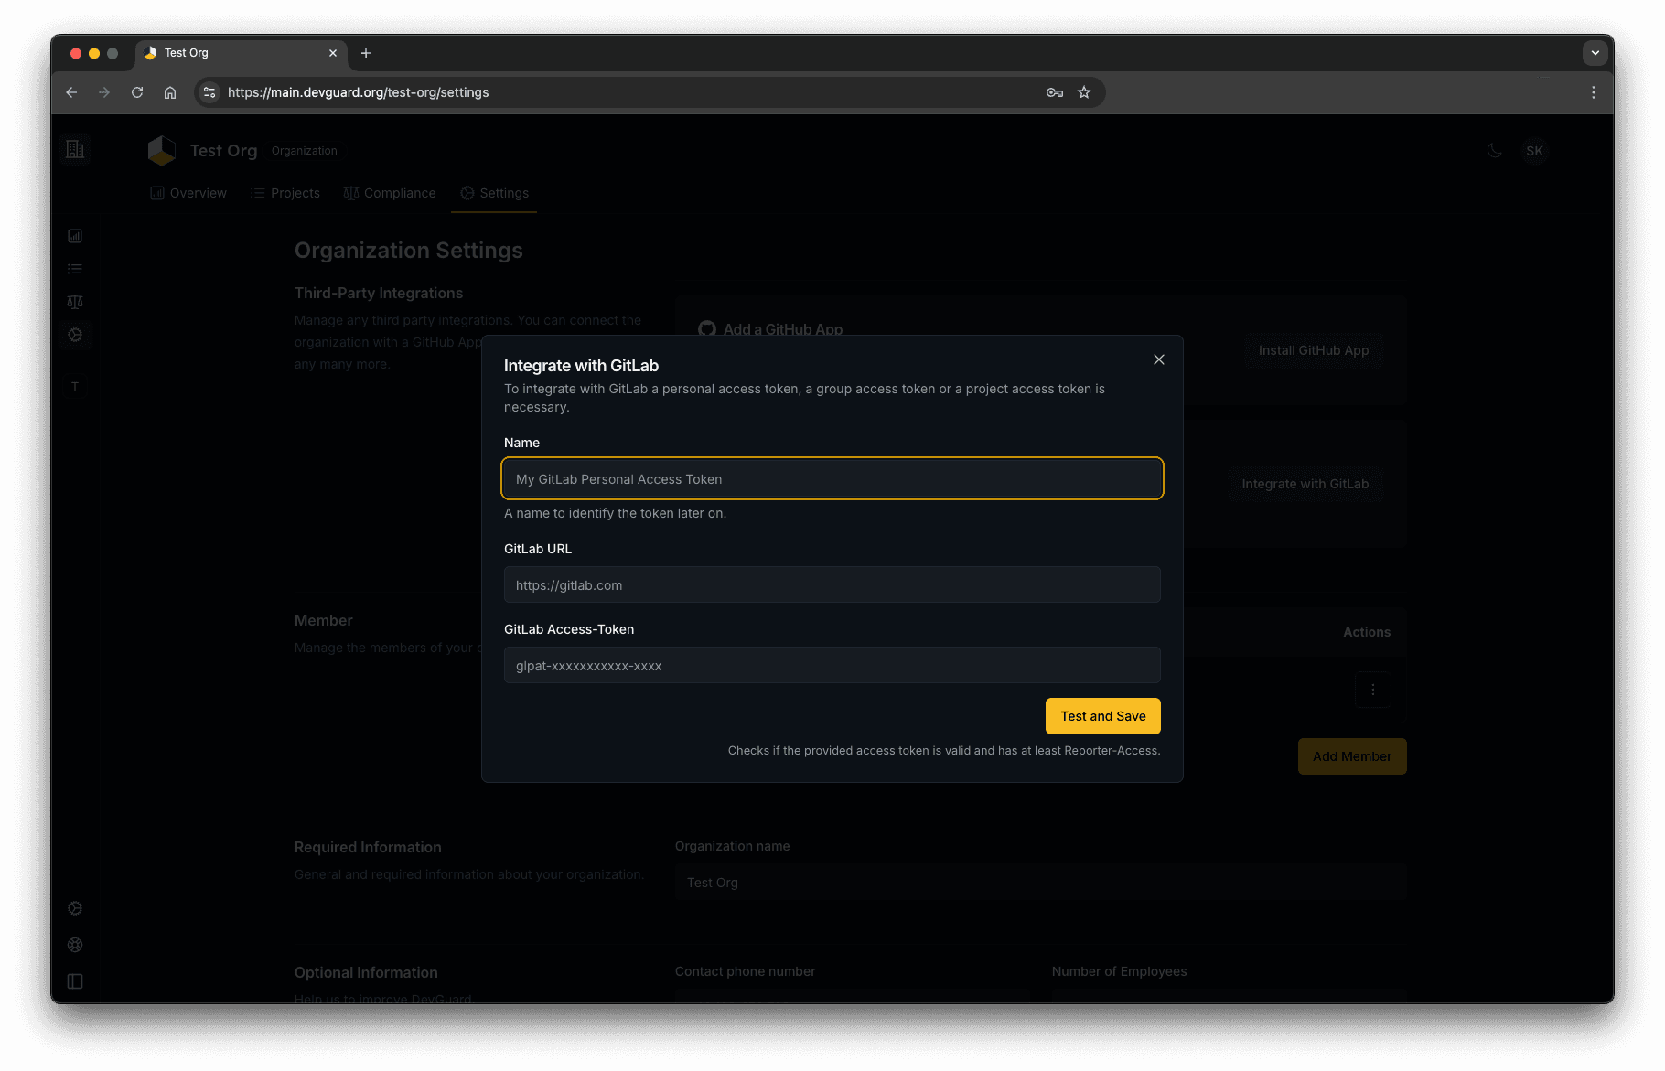Screen dimensions: 1665x1071
Task: Select the Overview chart icon in the sidebar
Action: pos(75,235)
